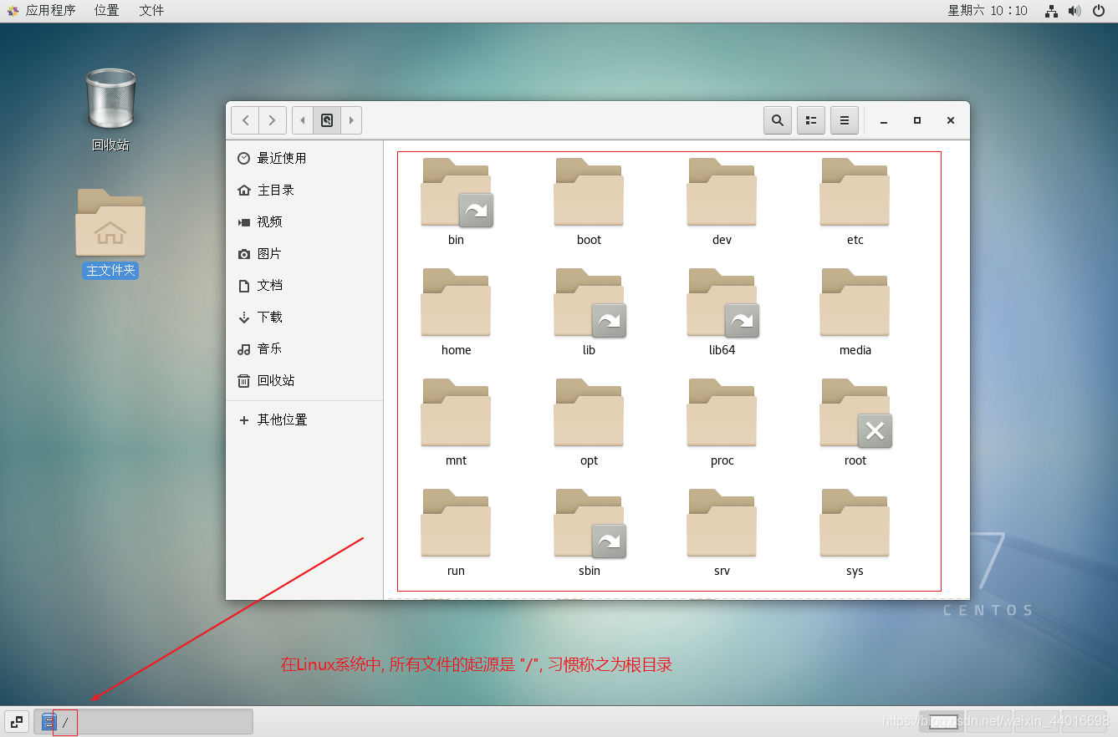Open 图片 in sidebar
This screenshot has height=737, width=1118.
pos(304,253)
